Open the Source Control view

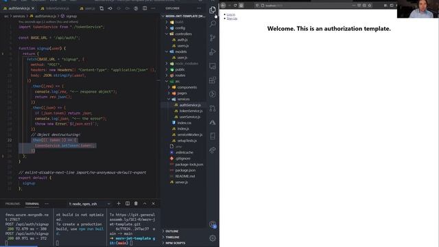[213, 38]
